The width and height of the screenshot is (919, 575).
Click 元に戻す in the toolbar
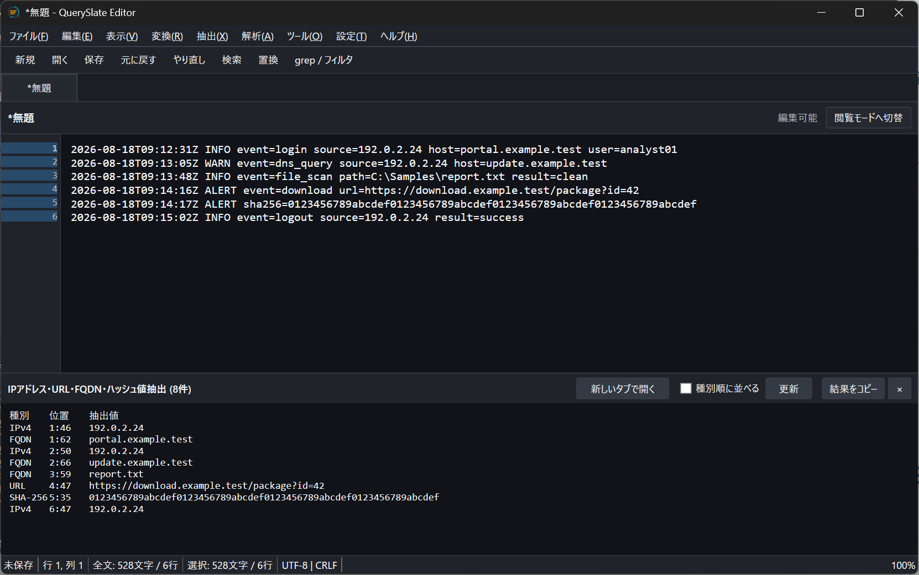(x=139, y=60)
